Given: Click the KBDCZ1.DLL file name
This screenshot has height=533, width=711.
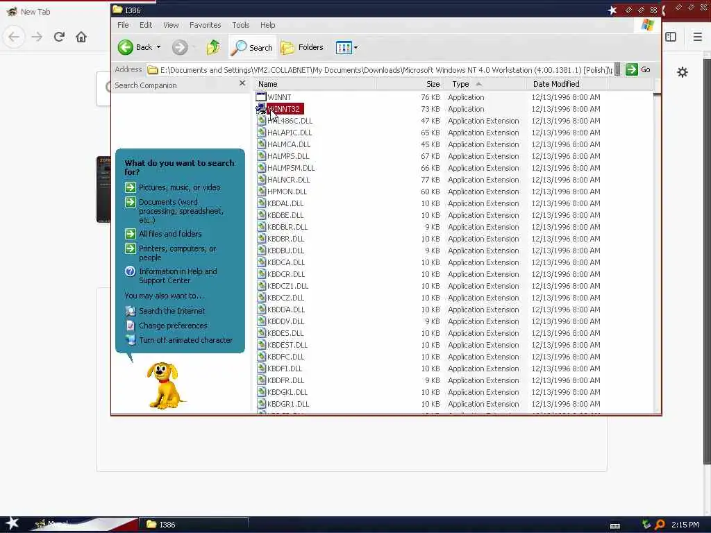Looking at the screenshot, I should coord(287,286).
